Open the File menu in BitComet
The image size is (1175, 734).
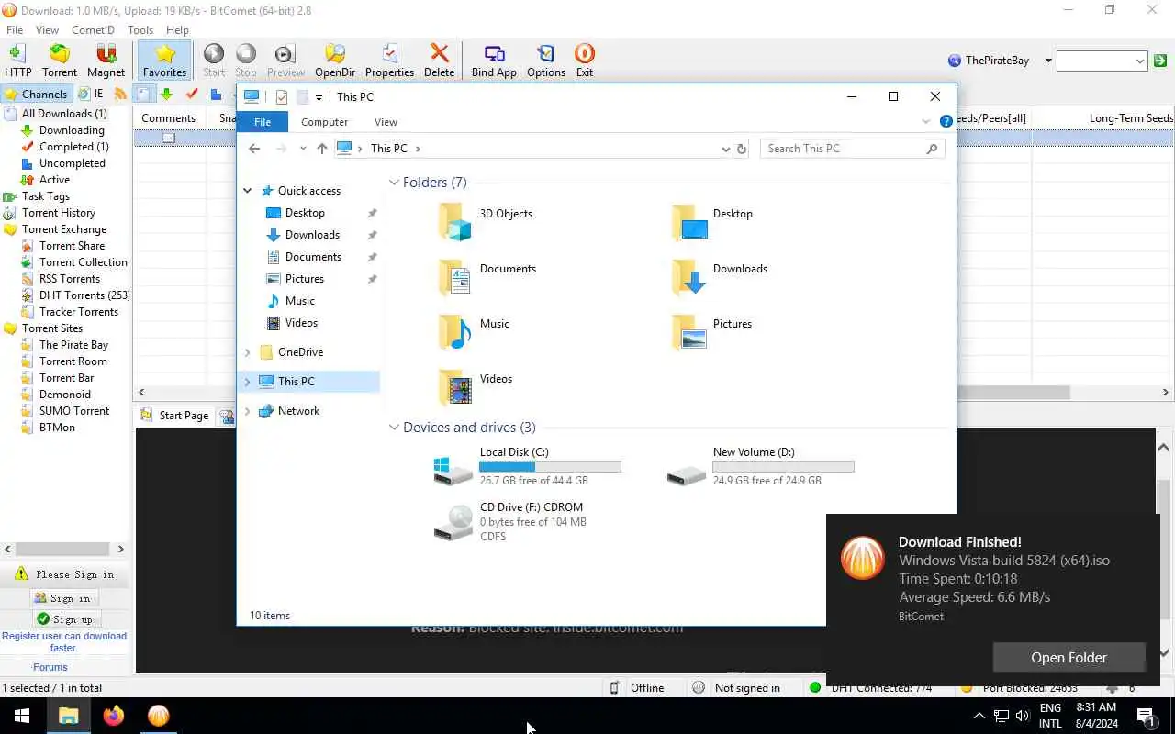15,30
